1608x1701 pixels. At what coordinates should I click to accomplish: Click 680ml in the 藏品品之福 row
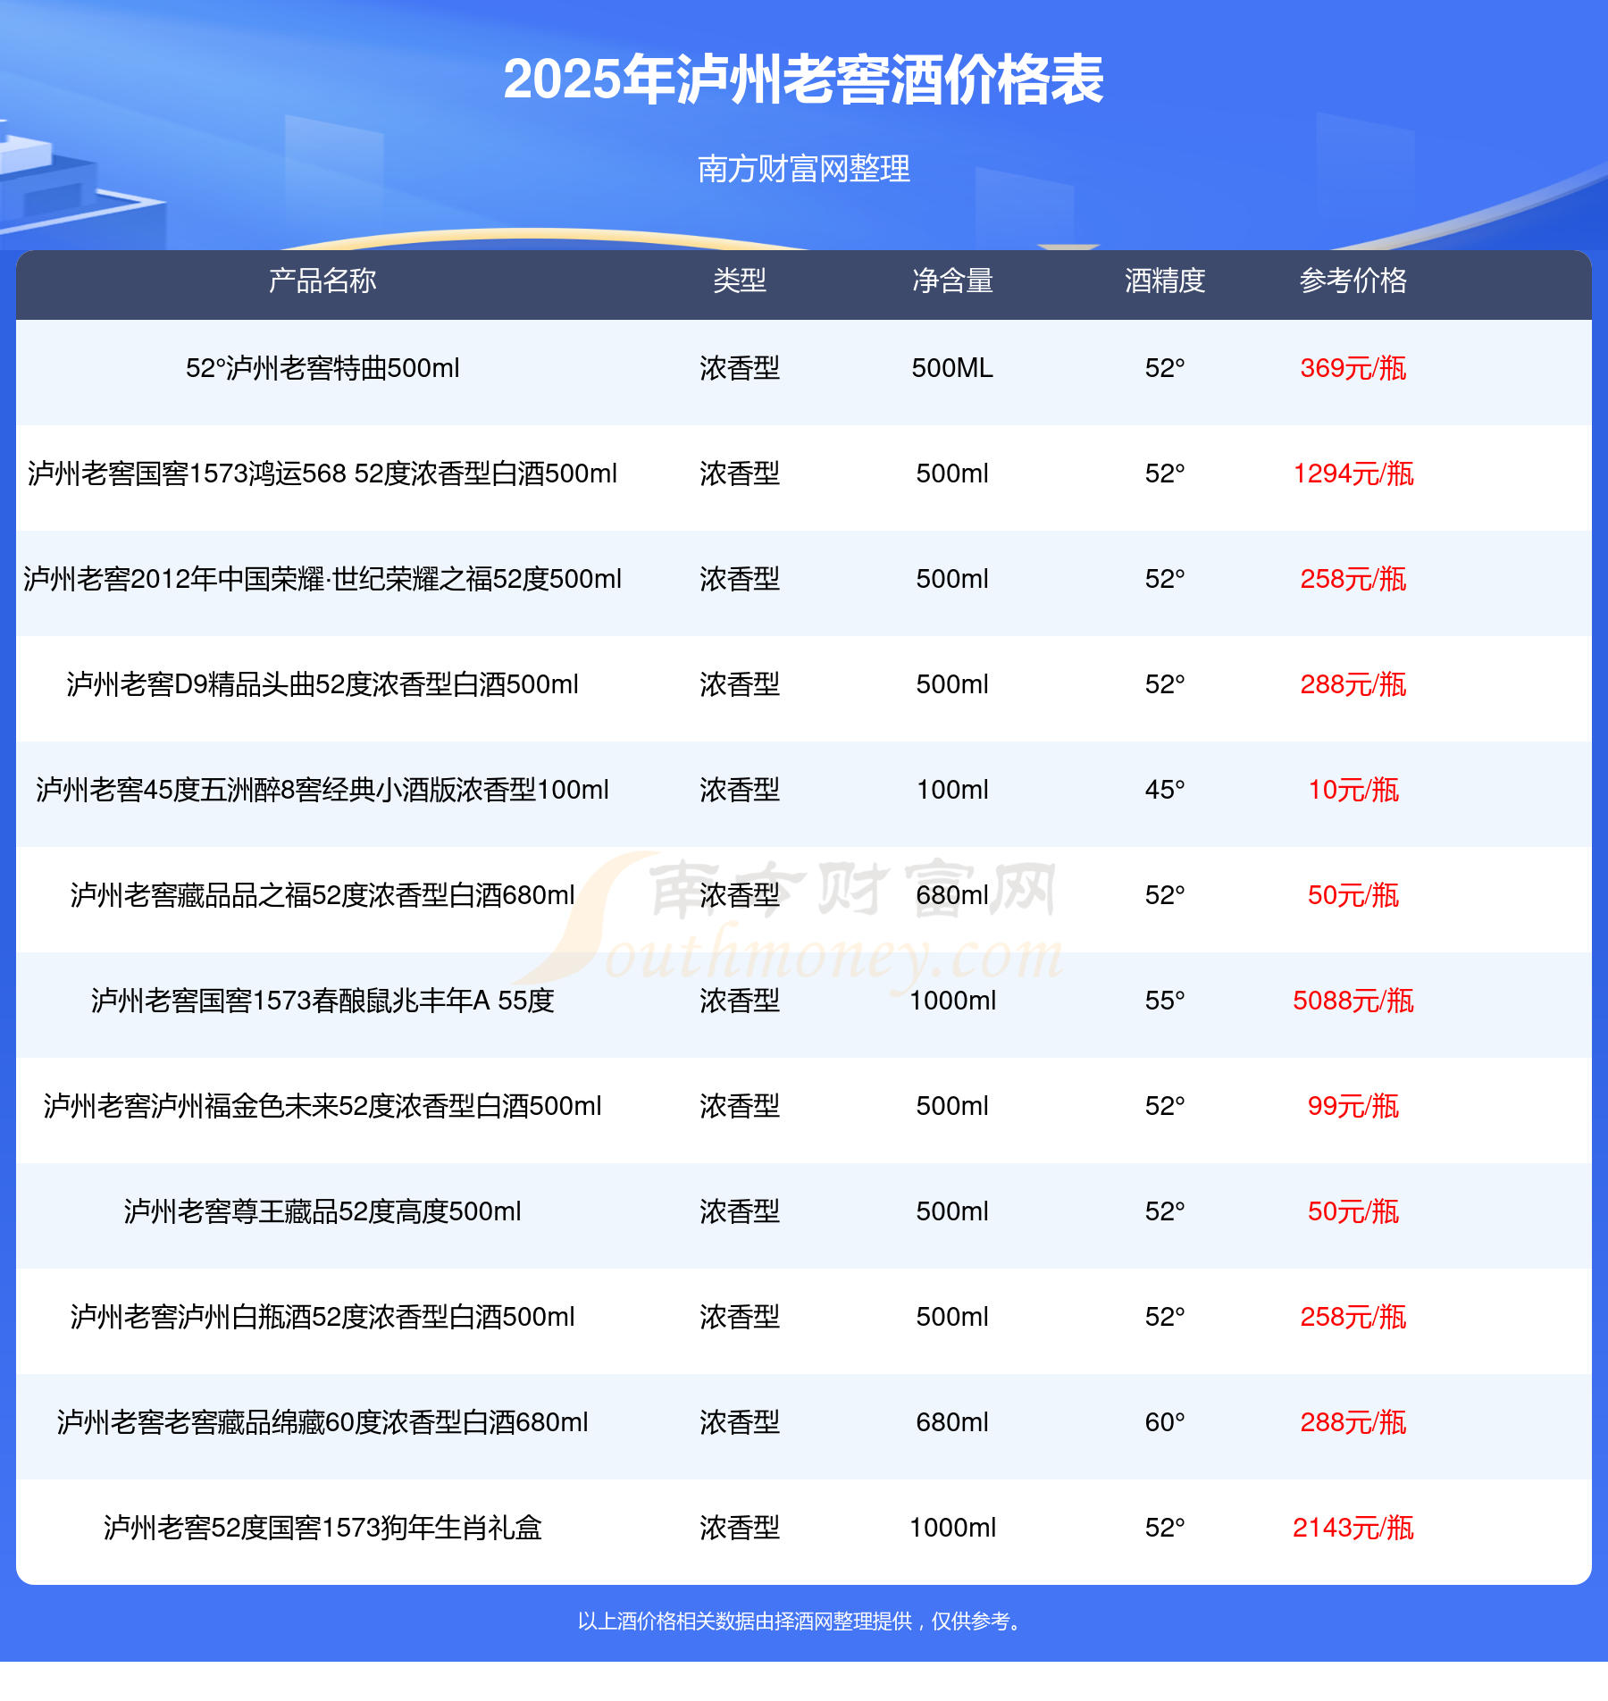click(952, 895)
